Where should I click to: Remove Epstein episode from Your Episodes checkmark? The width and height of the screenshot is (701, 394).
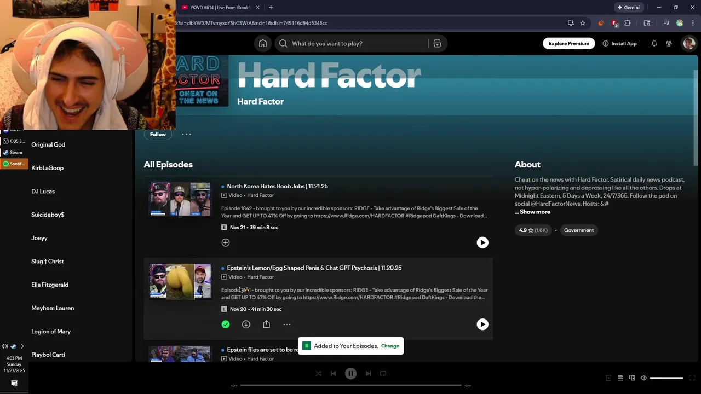pos(226,325)
